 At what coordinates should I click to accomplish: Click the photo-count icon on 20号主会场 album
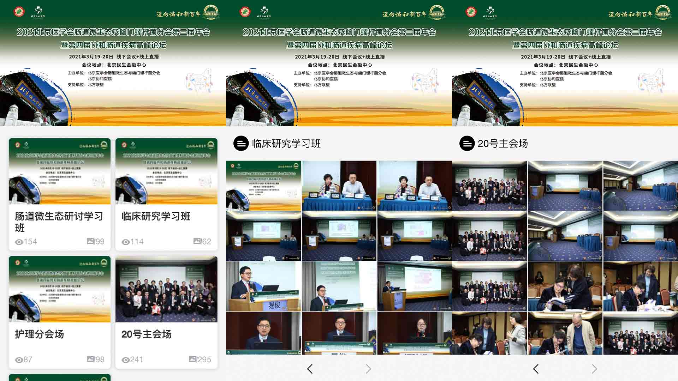[193, 359]
